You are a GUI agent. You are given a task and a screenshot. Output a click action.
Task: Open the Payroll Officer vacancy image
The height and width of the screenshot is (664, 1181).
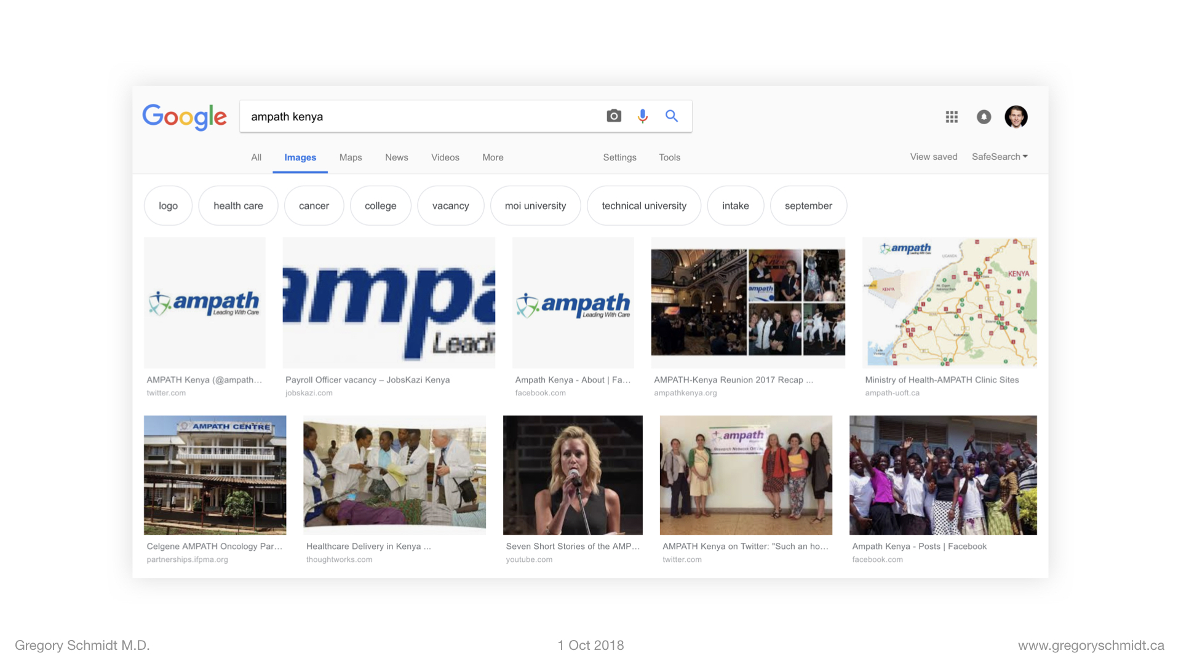point(389,302)
